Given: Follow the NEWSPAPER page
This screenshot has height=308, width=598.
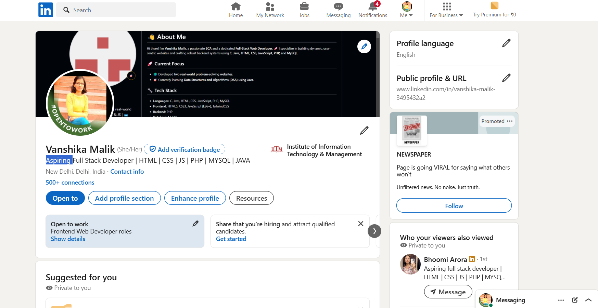Looking at the screenshot, I should [454, 206].
